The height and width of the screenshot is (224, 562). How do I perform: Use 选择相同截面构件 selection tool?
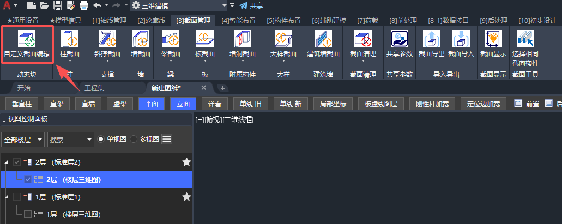click(x=525, y=48)
